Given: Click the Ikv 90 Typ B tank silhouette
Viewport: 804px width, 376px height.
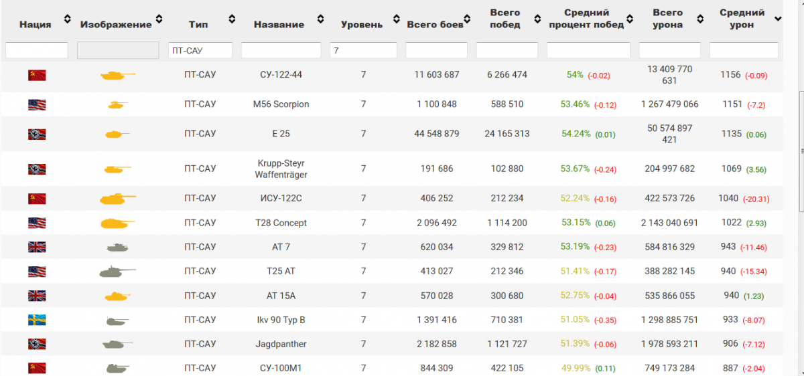Looking at the screenshot, I should pyautogui.click(x=117, y=320).
